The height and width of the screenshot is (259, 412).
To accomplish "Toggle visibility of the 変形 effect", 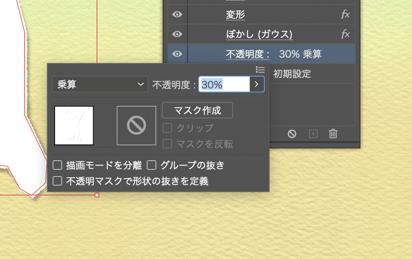I will (177, 14).
